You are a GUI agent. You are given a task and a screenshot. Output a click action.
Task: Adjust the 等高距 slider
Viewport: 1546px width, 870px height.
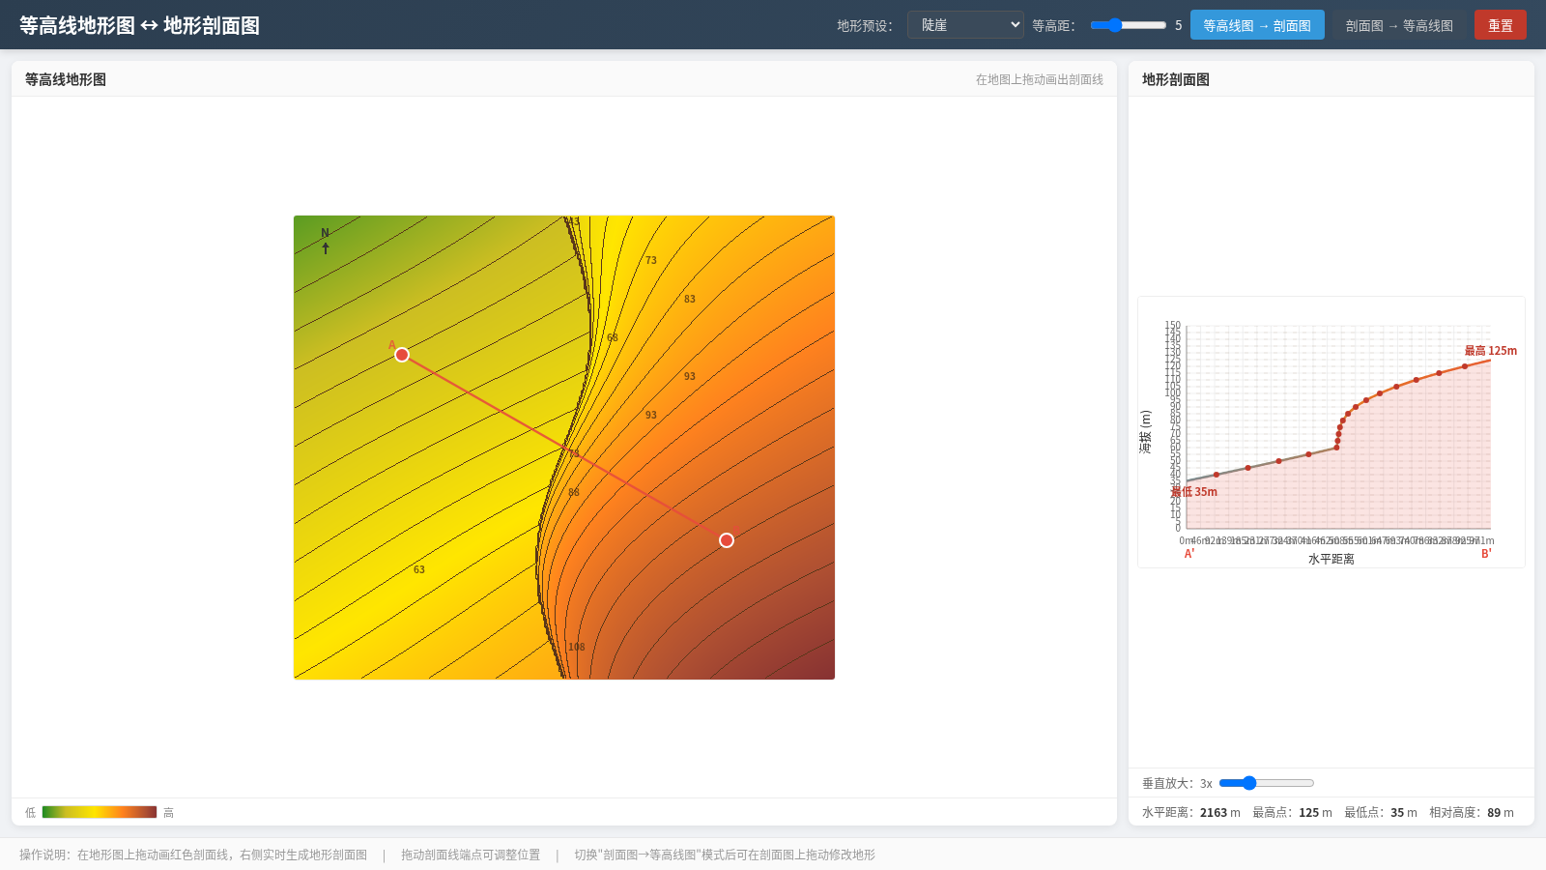coord(1129,25)
